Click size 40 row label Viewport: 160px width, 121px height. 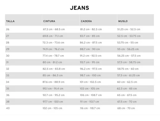[8, 108]
